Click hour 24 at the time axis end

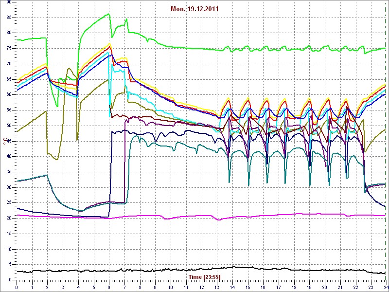(385, 287)
